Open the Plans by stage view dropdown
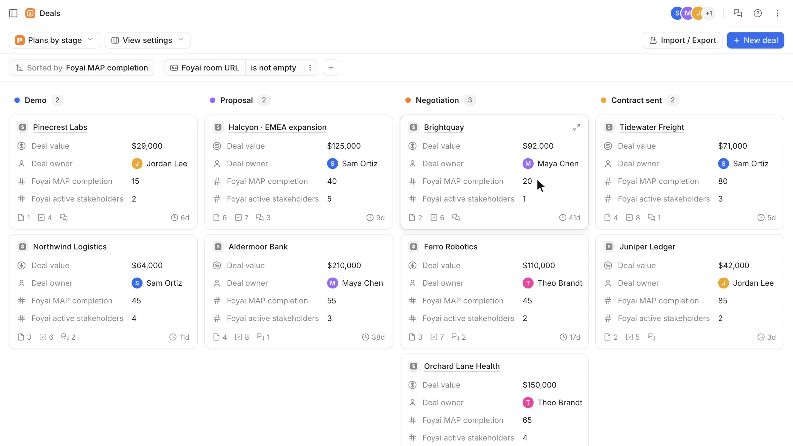This screenshot has height=446, width=793. click(x=55, y=40)
